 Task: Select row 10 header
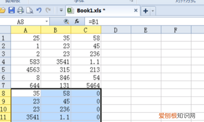[x=5, y=109]
